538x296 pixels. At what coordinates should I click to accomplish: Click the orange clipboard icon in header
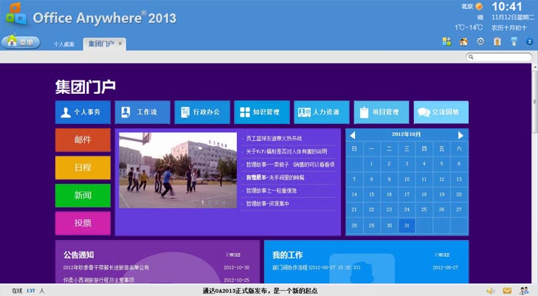497,41
